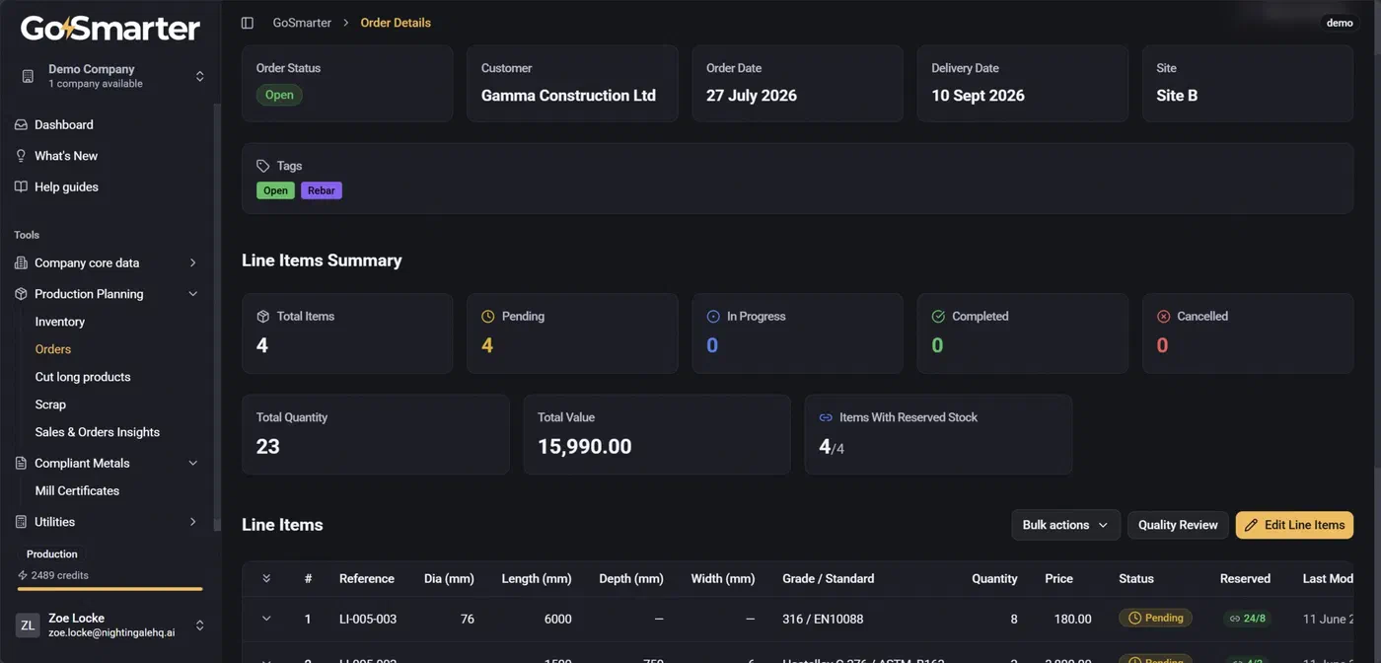Expand the Utilities section
This screenshot has width=1381, height=663.
click(192, 522)
